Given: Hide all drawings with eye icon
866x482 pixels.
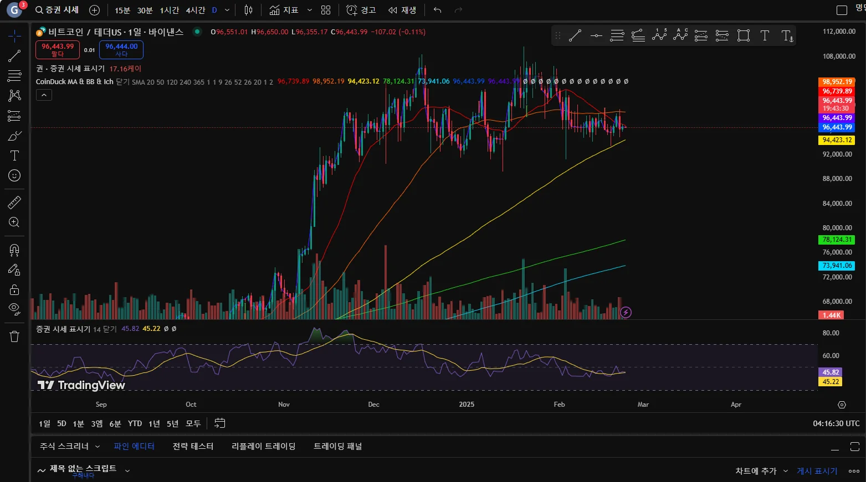Looking at the screenshot, I should [14, 308].
